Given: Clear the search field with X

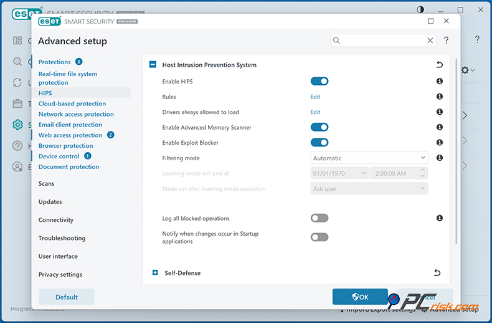Looking at the screenshot, I should (430, 41).
